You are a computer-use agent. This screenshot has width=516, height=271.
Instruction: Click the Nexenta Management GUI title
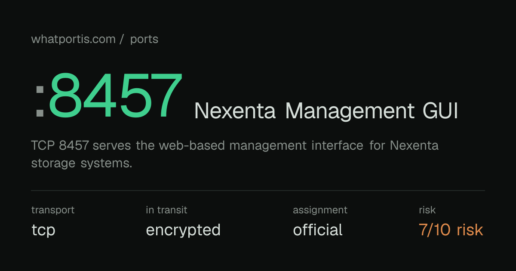pyautogui.click(x=326, y=111)
